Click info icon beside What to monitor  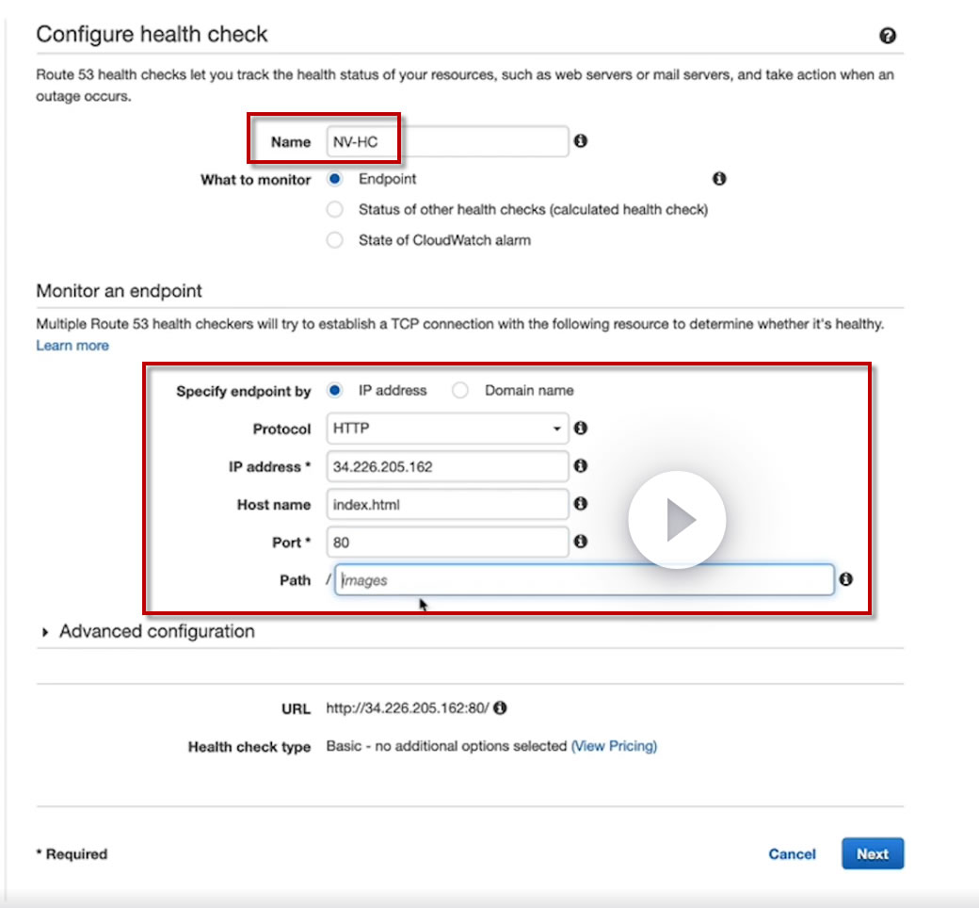[719, 178]
